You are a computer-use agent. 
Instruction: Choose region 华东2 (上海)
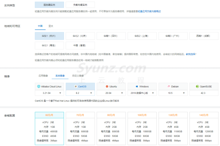point(142,36)
